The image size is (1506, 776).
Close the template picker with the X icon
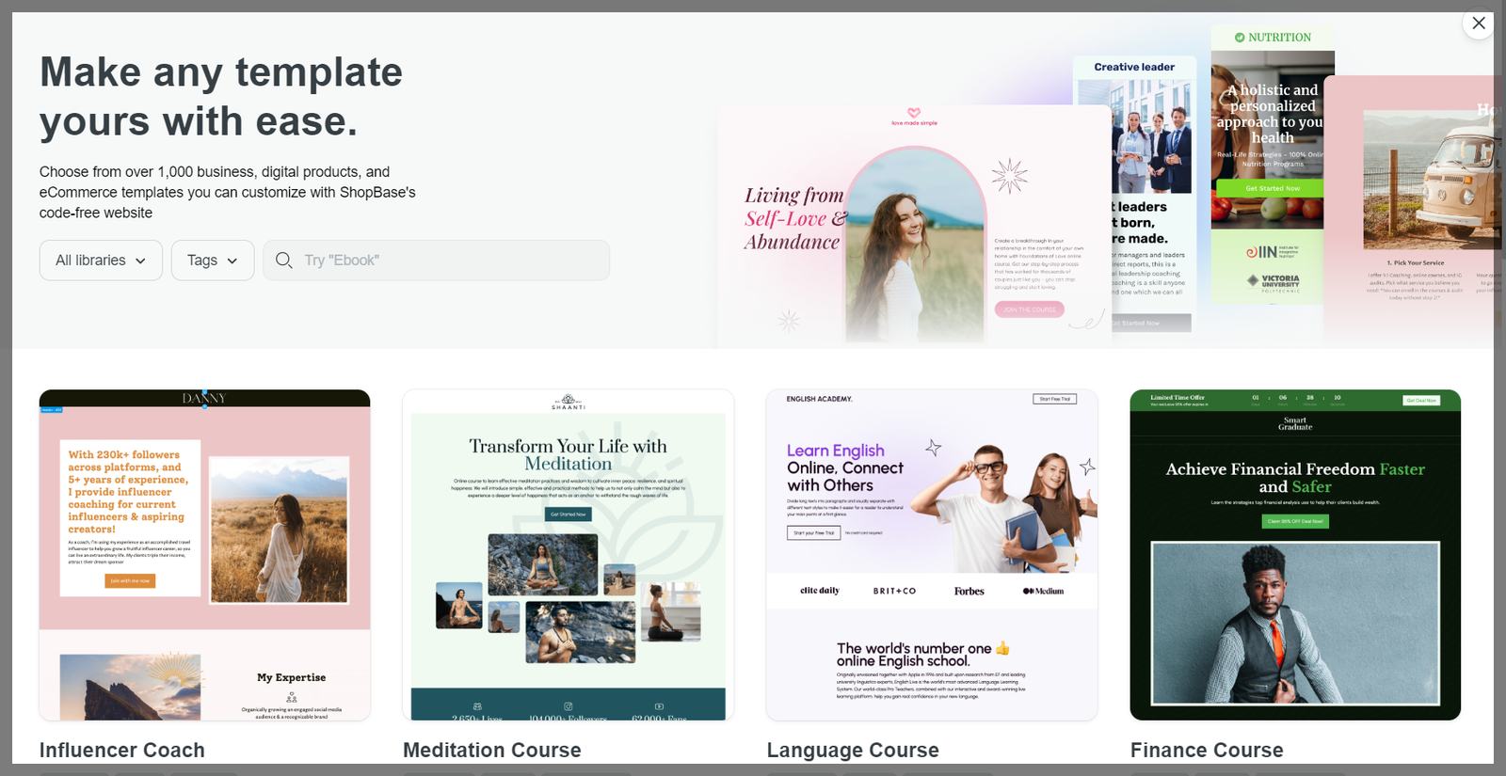(1478, 24)
